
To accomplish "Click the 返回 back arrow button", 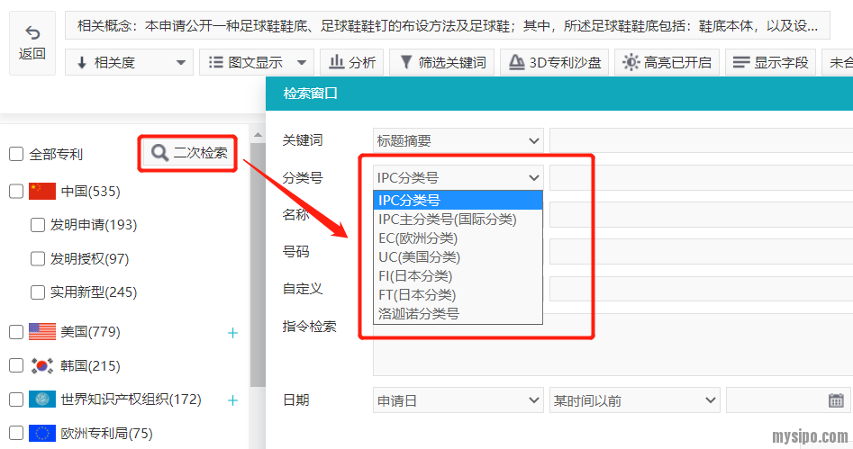I will [32, 42].
